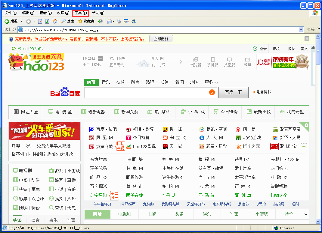This screenshot has width=322, height=233.
Task: Click the JD 家装新年 ad banner
Action: coord(283,62)
